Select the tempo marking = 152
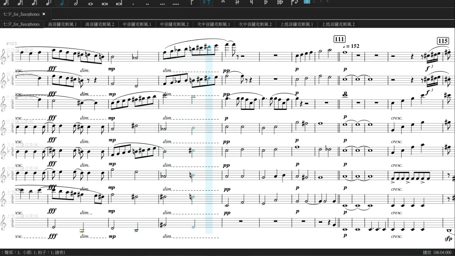Image resolution: width=455 pixels, height=256 pixels. click(x=351, y=46)
